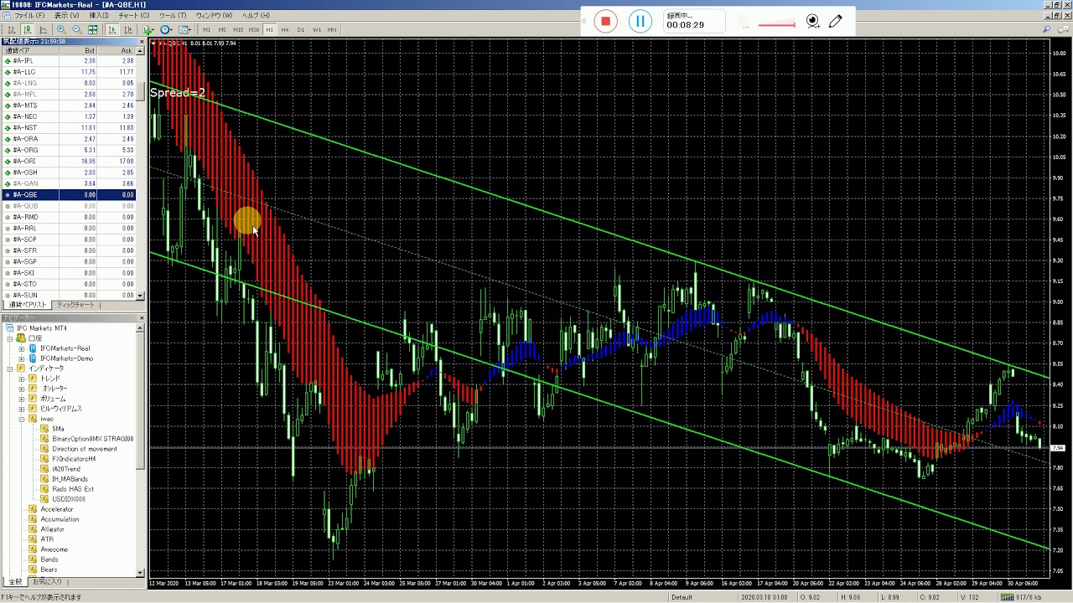This screenshot has width=1073, height=603.
Task: Toggle the chart shift icon
Action: pos(128,29)
